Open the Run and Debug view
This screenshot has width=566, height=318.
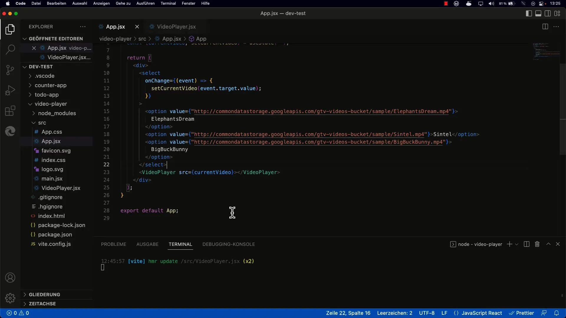(10, 90)
